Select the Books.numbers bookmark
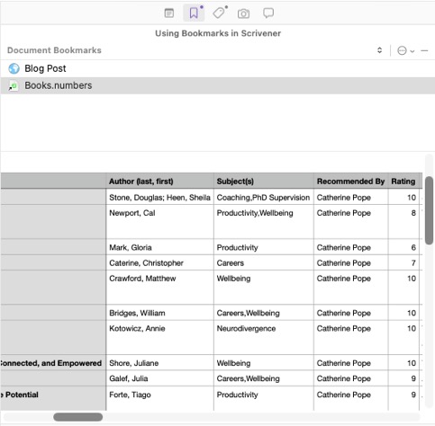The width and height of the screenshot is (435, 426). click(217, 85)
